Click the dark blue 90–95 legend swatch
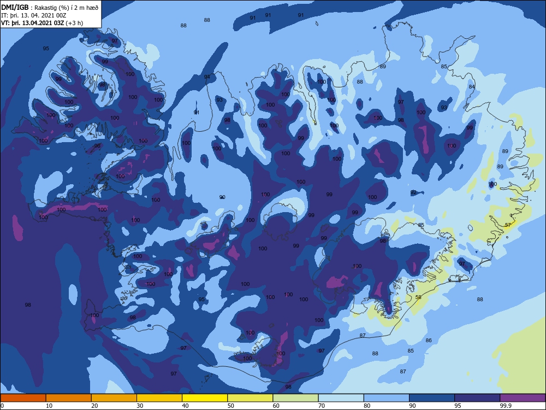Screen dimensions: 546x410 (432, 398)
